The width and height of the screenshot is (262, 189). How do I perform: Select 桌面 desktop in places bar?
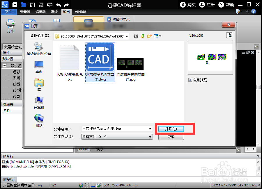tap(39, 67)
